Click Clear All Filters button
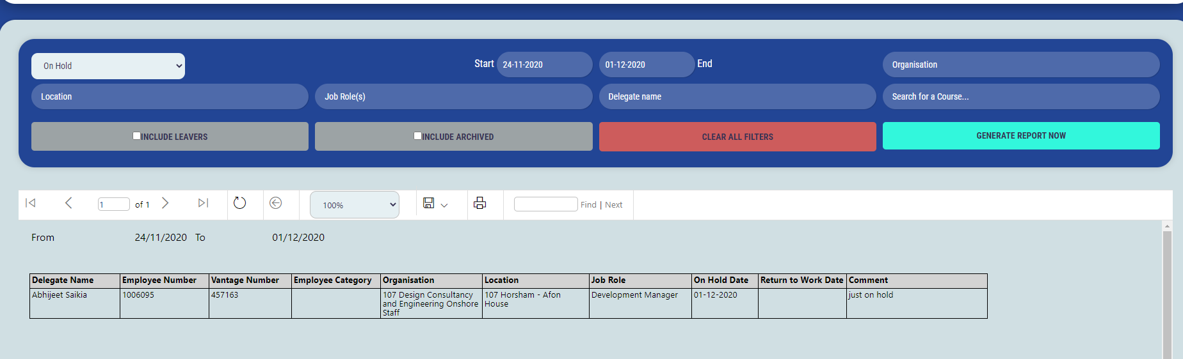 coord(737,137)
